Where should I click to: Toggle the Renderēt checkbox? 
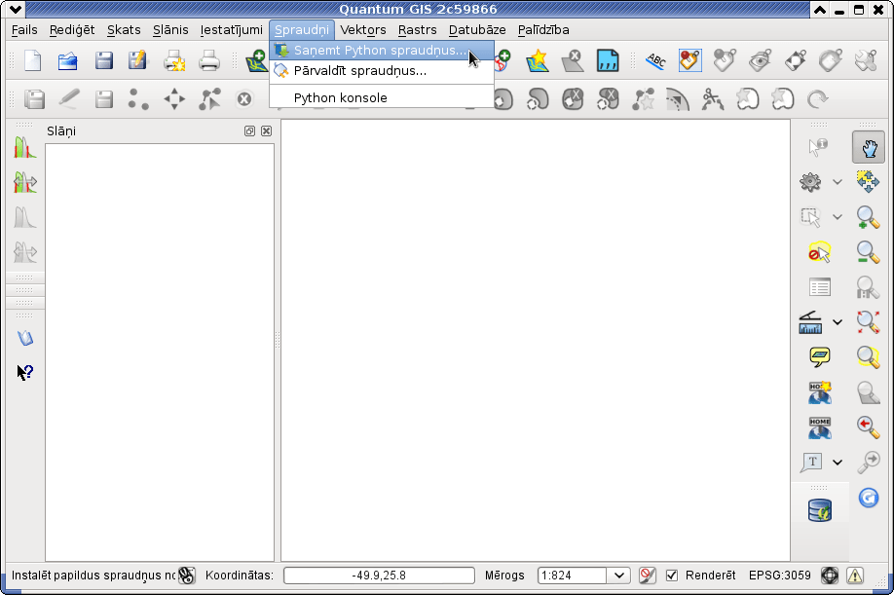pyautogui.click(x=672, y=576)
